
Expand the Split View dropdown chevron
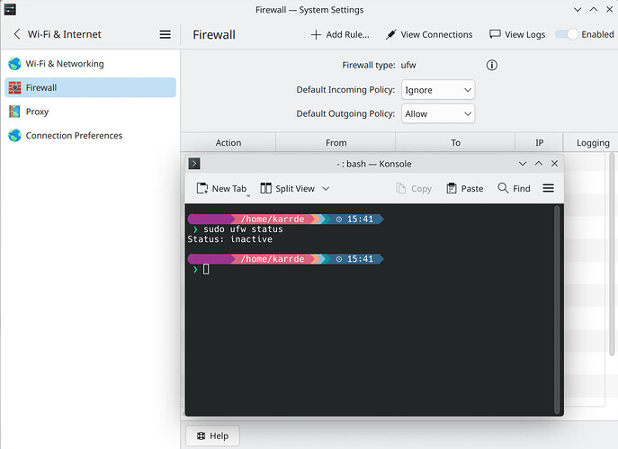coord(326,188)
